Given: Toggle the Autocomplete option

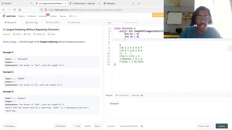Looking at the screenshot, I should tap(130, 22).
